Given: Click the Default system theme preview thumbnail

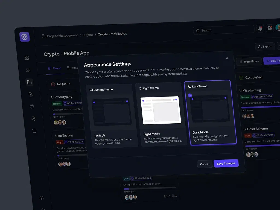Looking at the screenshot, I should tap(112, 112).
